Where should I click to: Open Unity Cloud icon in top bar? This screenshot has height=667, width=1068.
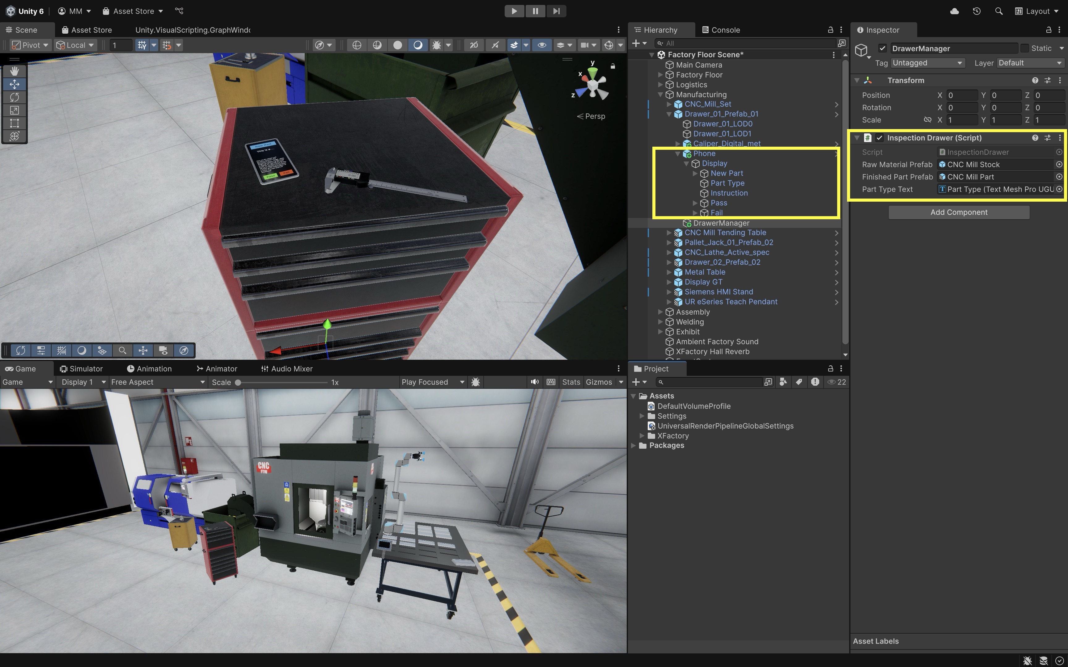click(x=954, y=11)
